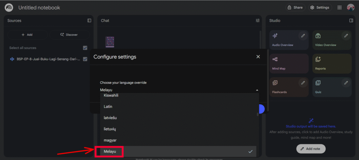Uncheck the BSP-EP-8 source checkbox
Viewport: 359px width, 160px height.
tap(85, 59)
